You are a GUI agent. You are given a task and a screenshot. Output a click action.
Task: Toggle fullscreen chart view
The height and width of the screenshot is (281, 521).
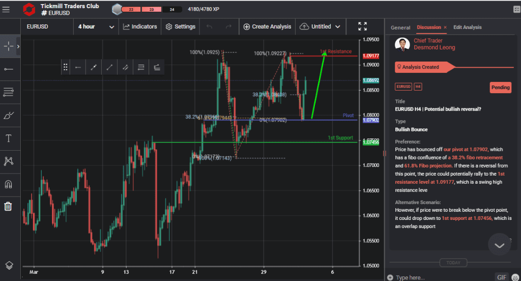click(362, 26)
